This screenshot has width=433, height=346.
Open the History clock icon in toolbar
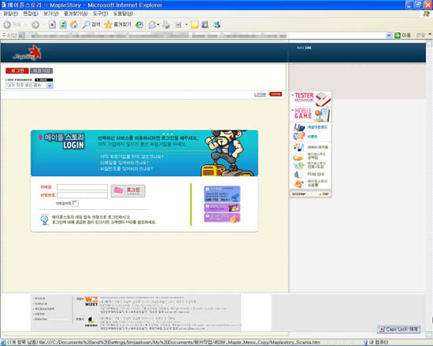139,25
